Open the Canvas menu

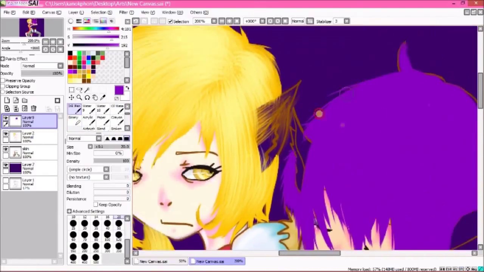[x=51, y=12]
